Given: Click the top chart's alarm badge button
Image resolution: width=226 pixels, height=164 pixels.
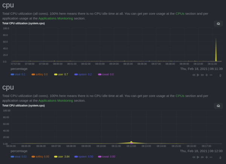Looking at the screenshot, I should point(218,23).
